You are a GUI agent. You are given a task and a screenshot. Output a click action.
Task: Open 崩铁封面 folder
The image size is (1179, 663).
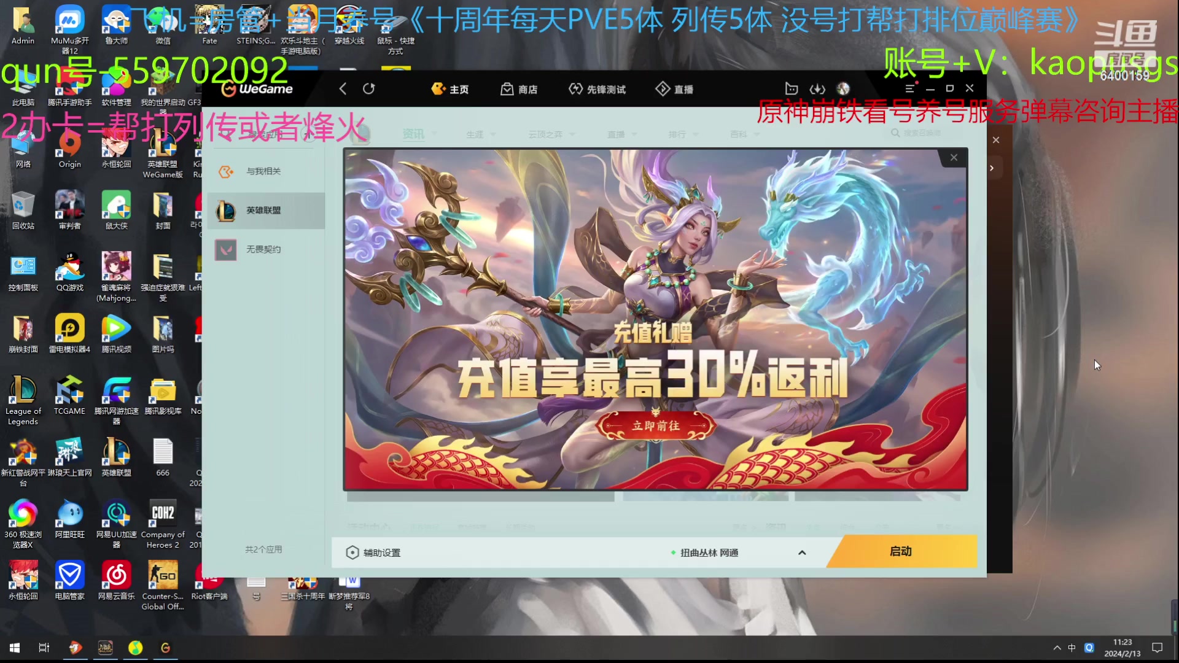[23, 335]
